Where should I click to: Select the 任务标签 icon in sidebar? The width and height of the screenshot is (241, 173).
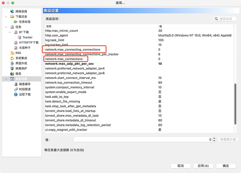coord(15,22)
